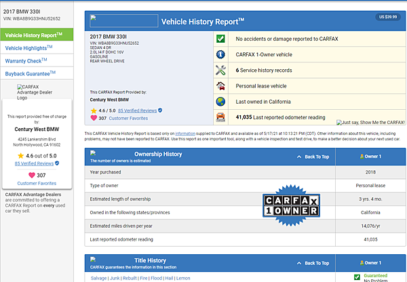This screenshot has height=282, width=407.
Task: Click the Owner 1 person icon in Title History
Action: pyautogui.click(x=362, y=263)
